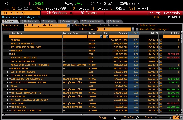Click the vertical scrollbar up arrow
This screenshot has width=183, height=120.
pos(182,33)
